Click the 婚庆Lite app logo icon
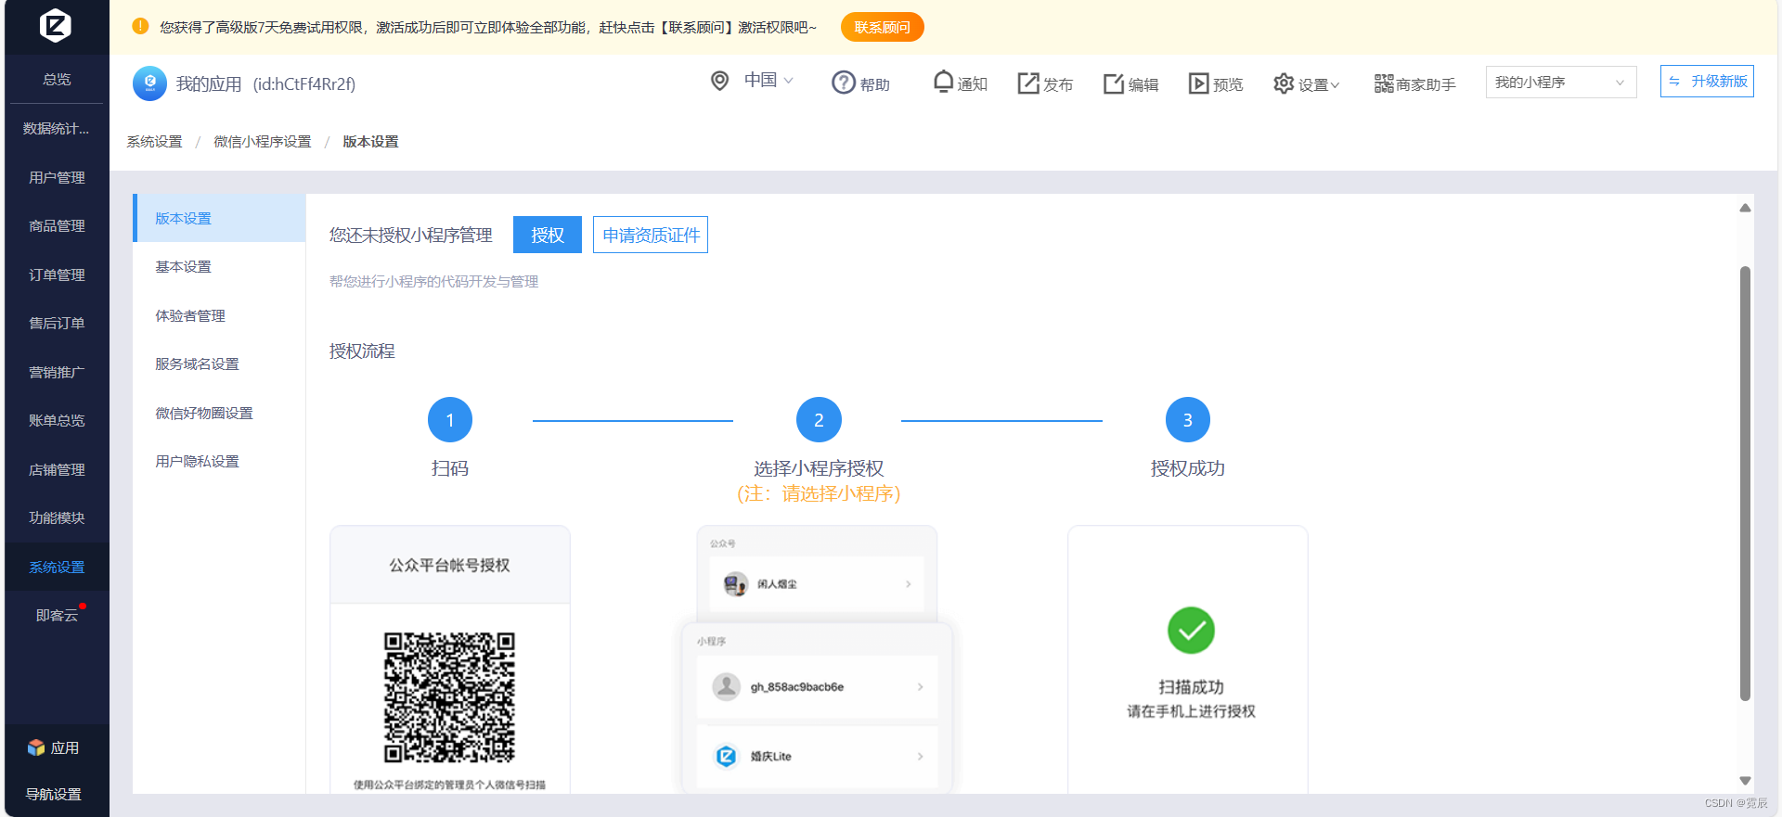 pos(726,756)
